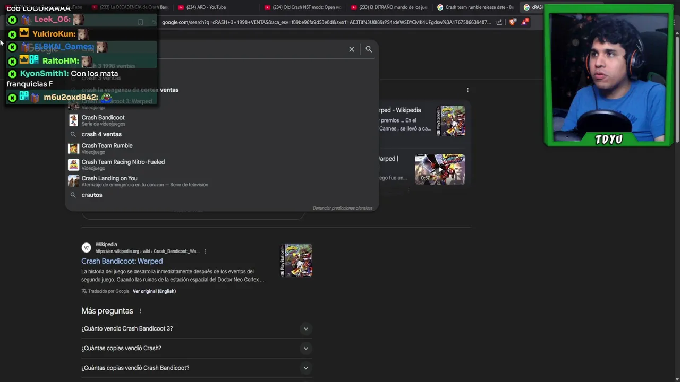
Task: Click the magnifier icon beside crash 4 ventas
Action: coord(73,134)
